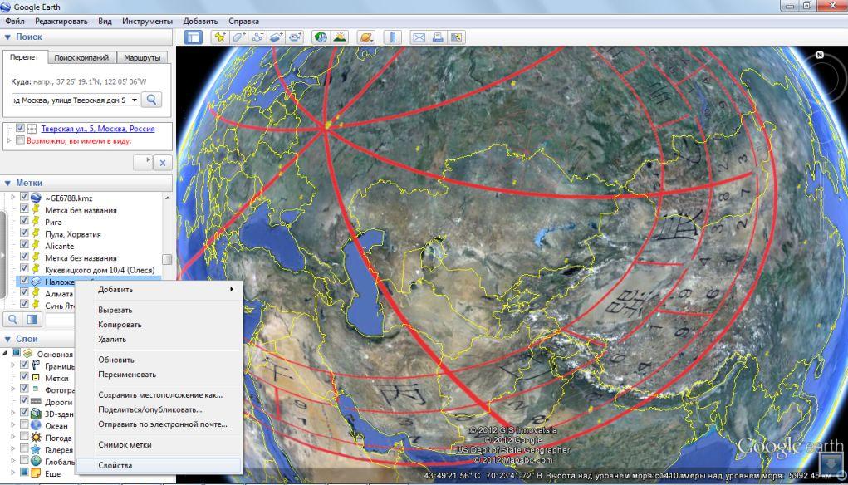Expand Возможно, вы имели в виду node
The height and width of the screenshot is (485, 848).
[x=9, y=140]
